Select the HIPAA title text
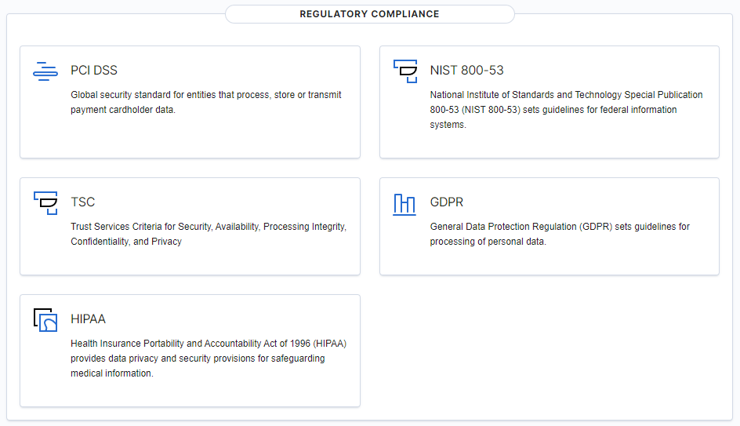The height and width of the screenshot is (426, 740). [x=88, y=319]
